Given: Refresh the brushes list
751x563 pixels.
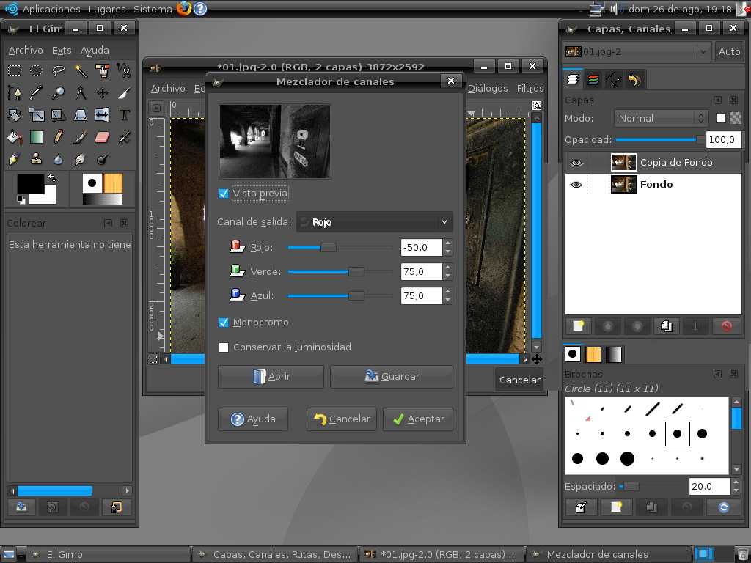Looking at the screenshot, I should coord(723,507).
